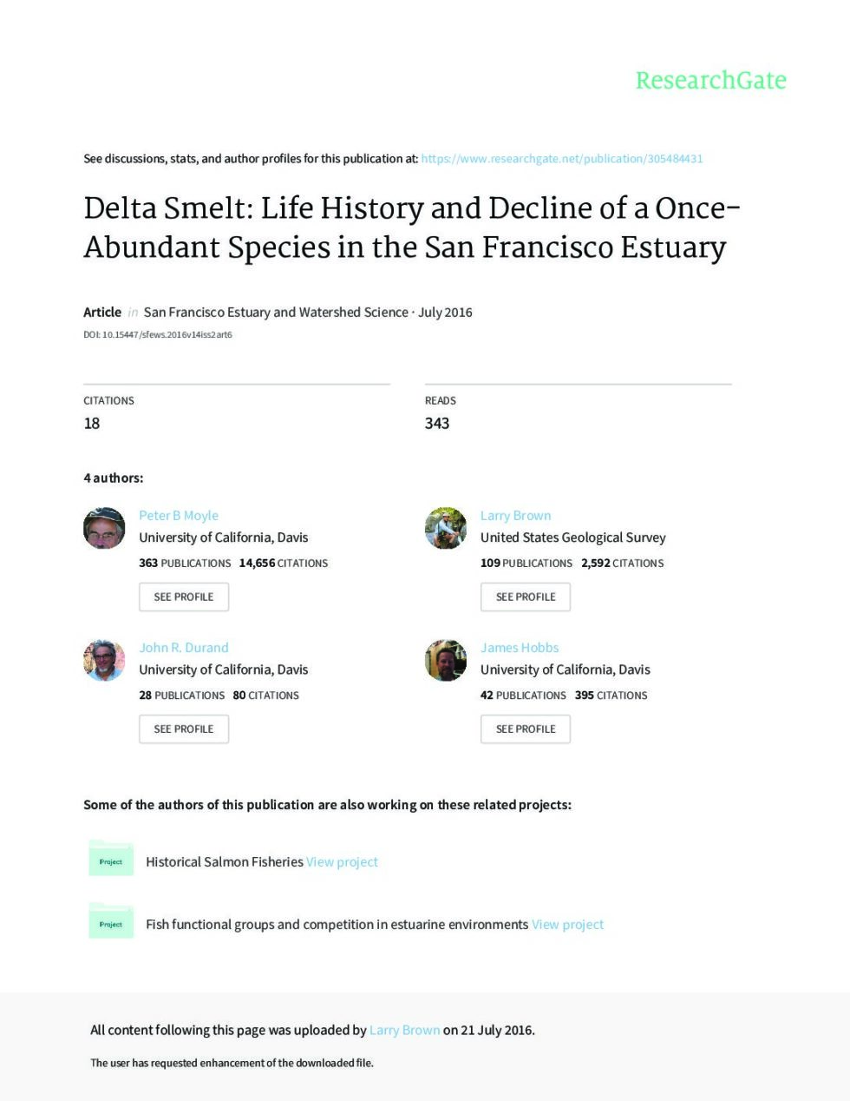Click Larry Brown's profile photo
The width and height of the screenshot is (850, 1101).
[446, 528]
